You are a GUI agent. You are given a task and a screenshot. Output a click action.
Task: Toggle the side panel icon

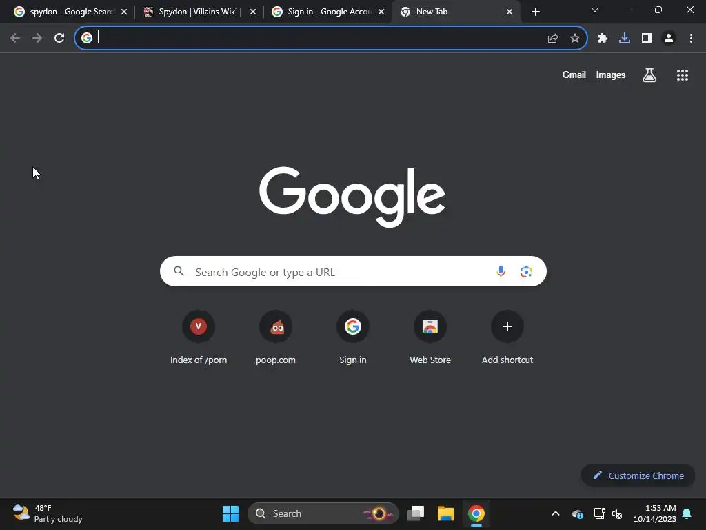point(647,39)
